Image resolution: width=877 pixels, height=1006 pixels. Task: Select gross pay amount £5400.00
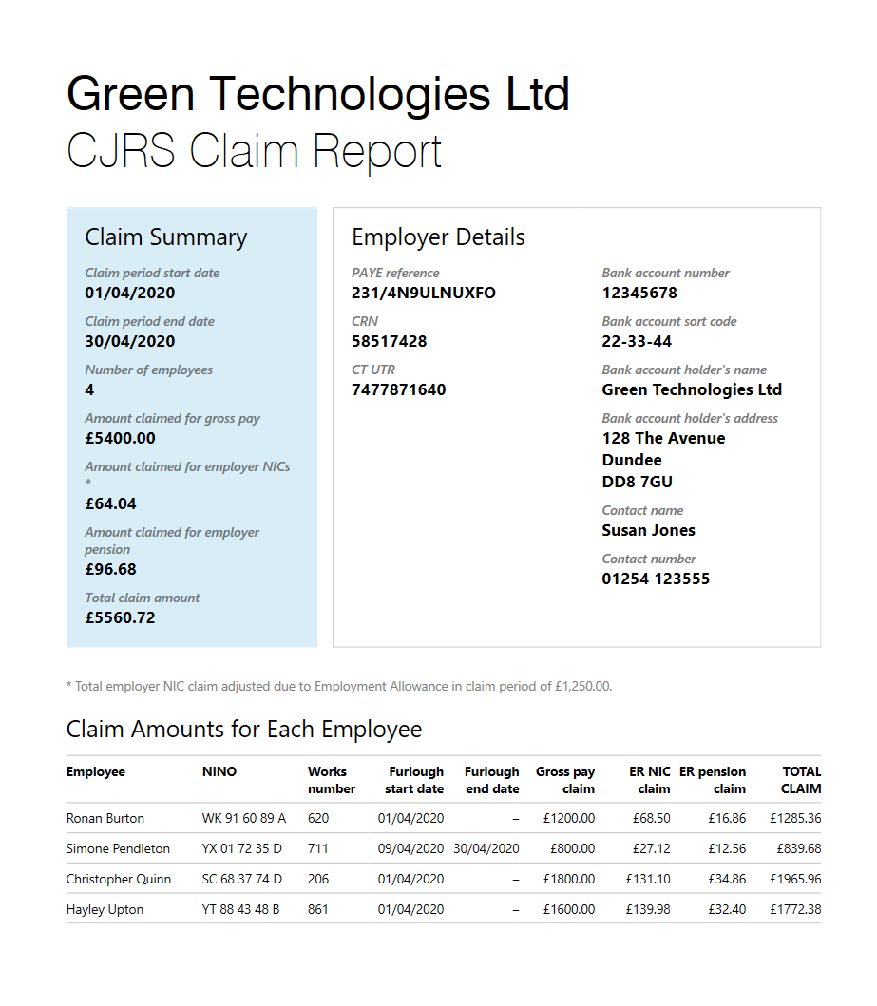pyautogui.click(x=120, y=438)
